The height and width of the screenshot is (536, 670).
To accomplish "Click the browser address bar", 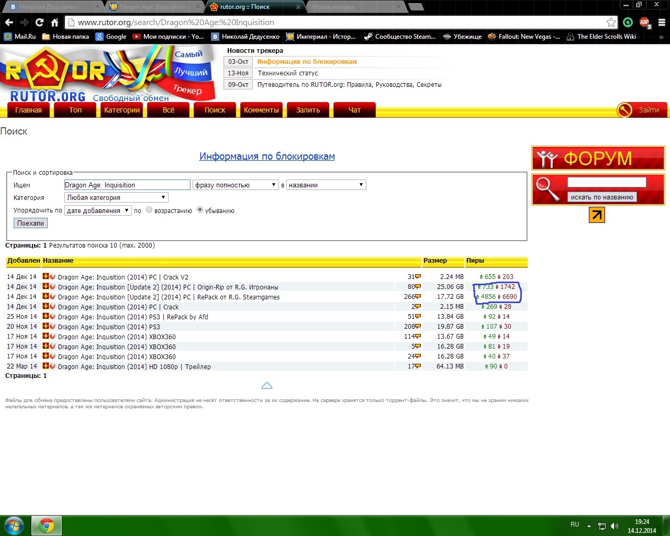I will tap(340, 23).
